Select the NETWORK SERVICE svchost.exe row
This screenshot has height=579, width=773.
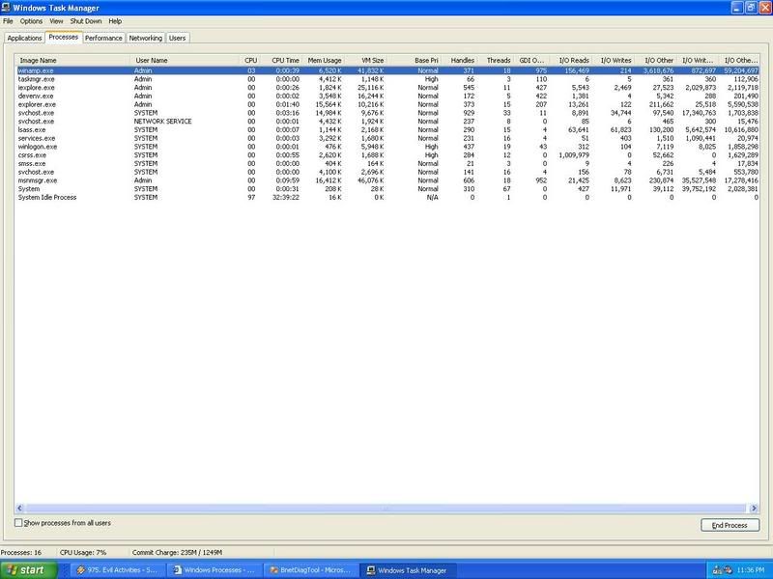387,122
